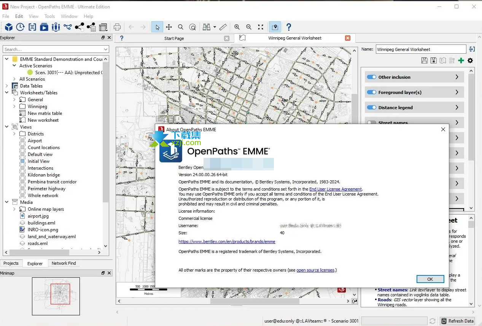Click the refresh arrows beside Refresh Data
Viewport: 482px width, 326px height.
432,321
